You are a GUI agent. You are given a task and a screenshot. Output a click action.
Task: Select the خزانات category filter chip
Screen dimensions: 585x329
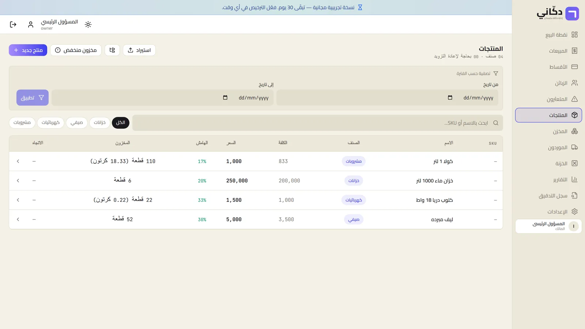click(x=100, y=122)
